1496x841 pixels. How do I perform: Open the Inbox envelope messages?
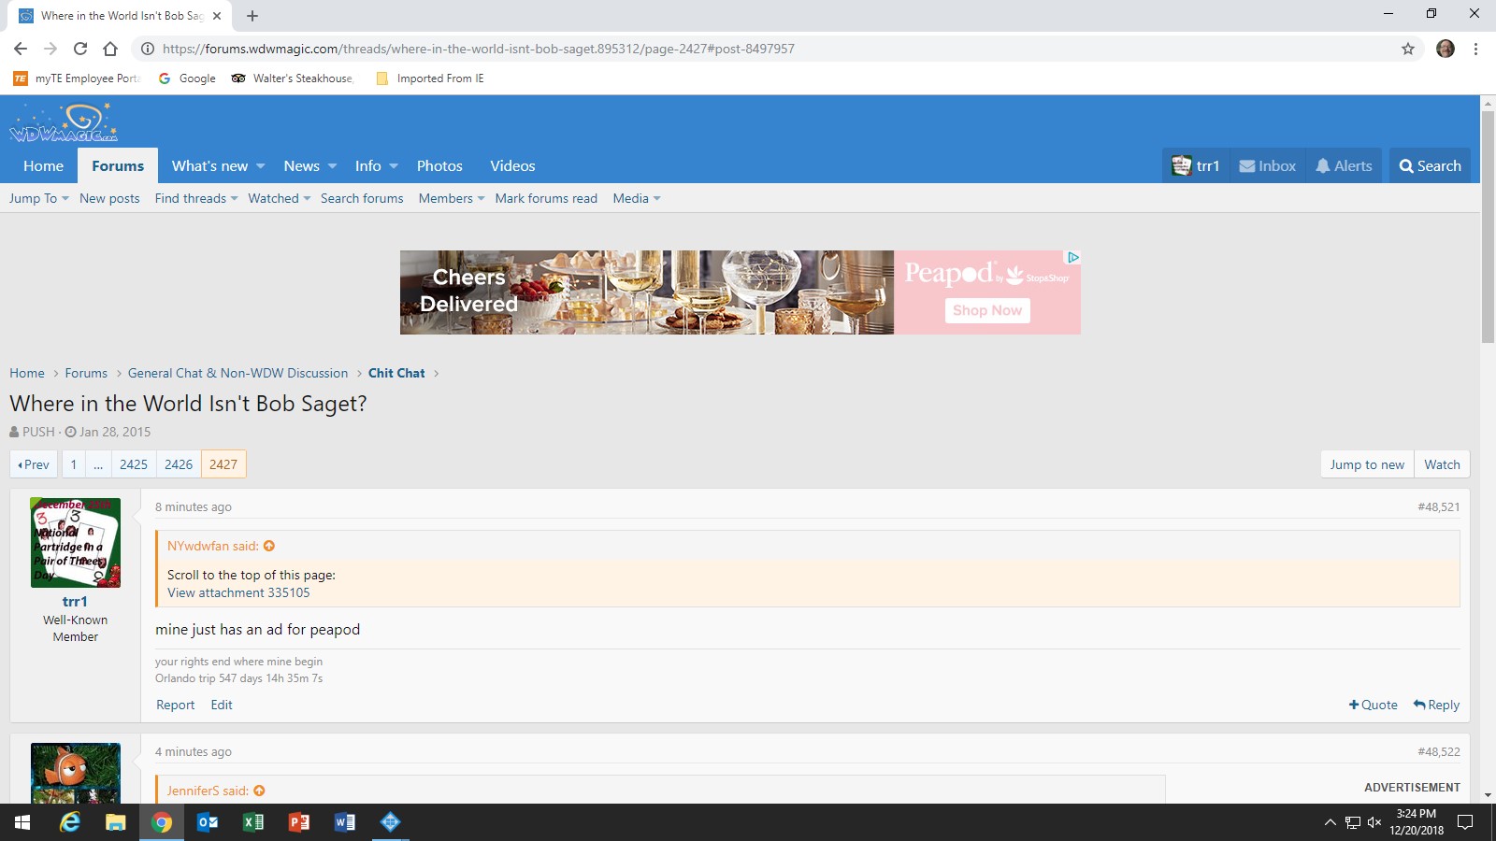pyautogui.click(x=1267, y=166)
